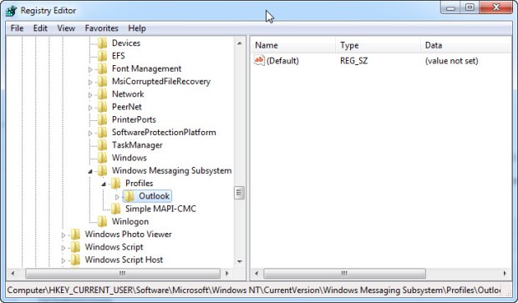Click the Windows Photo Viewer folder icon

75,235
